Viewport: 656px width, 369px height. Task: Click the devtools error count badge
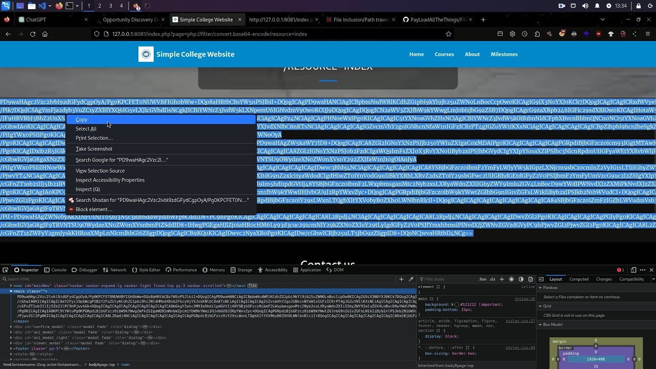[x=620, y=270]
